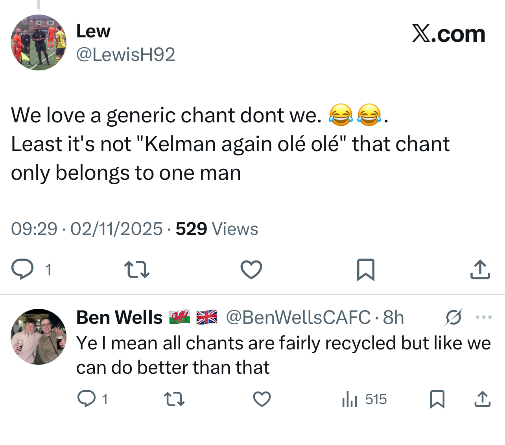Repost Lew's generic chant tweet
The image size is (505, 445).
136,270
